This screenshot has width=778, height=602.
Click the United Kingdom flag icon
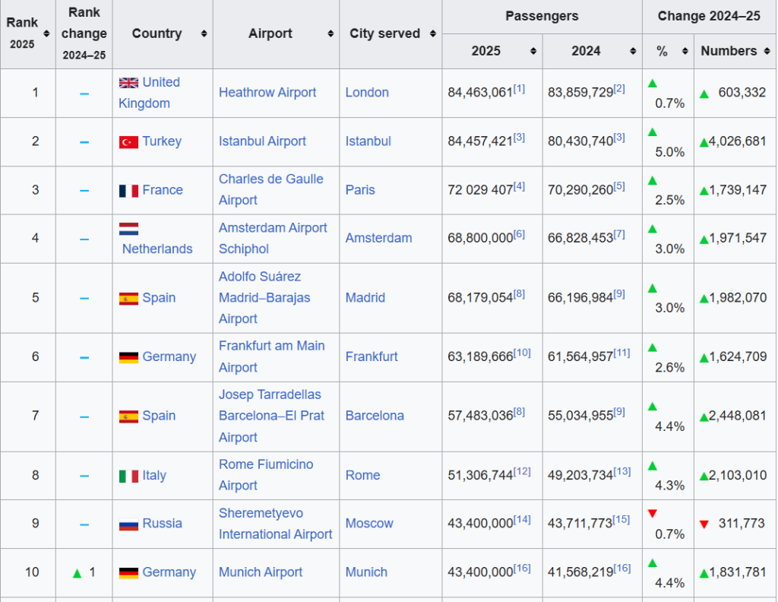click(128, 83)
